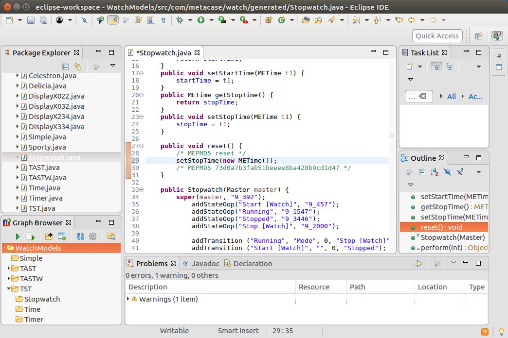Screen dimensions: 508x338
Task: Toggle Show Whitespace Characters pilcrow icon
Action: (x=163, y=20)
